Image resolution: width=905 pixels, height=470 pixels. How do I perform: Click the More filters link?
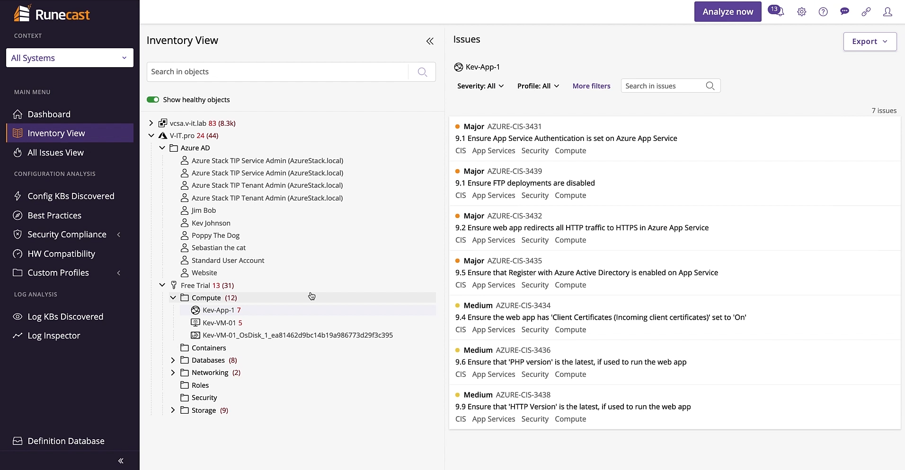coord(591,86)
